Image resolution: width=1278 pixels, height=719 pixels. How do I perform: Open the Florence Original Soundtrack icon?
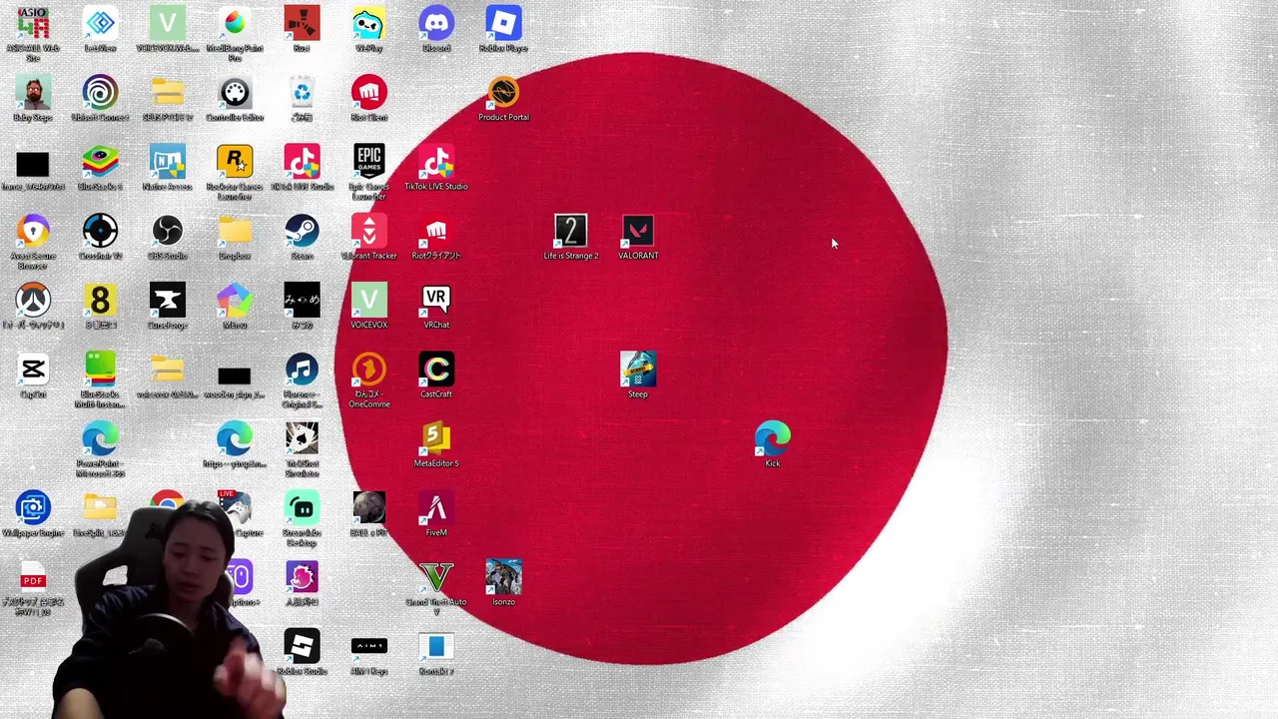pos(302,369)
